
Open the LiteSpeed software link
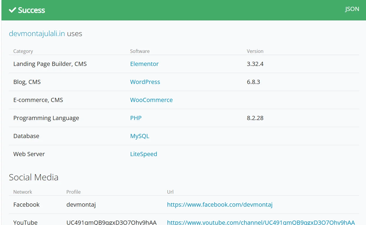pyautogui.click(x=143, y=154)
